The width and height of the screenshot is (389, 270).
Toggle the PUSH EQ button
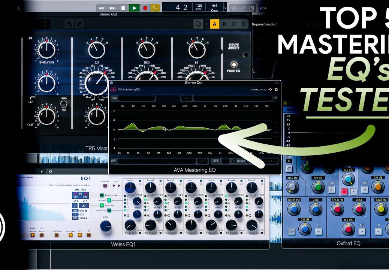(233, 65)
